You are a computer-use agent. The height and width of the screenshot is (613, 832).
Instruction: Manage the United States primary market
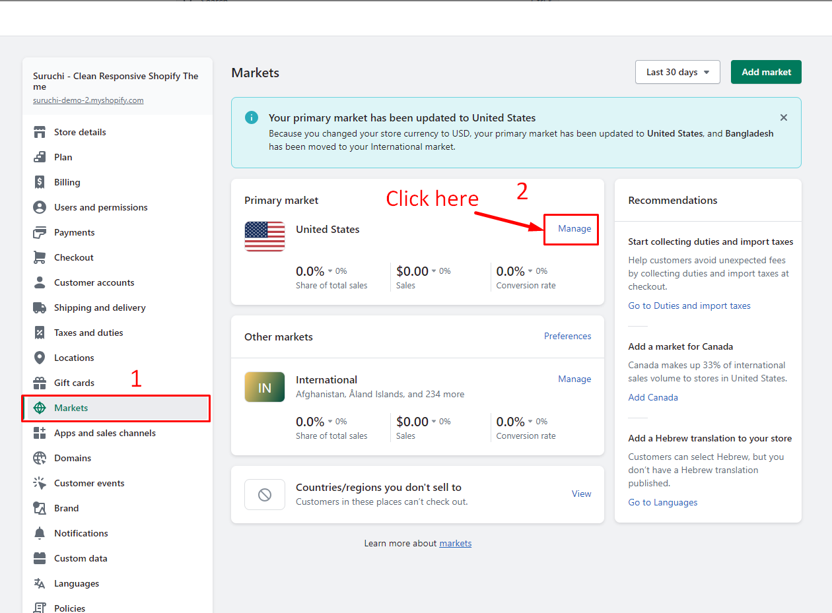coord(574,228)
